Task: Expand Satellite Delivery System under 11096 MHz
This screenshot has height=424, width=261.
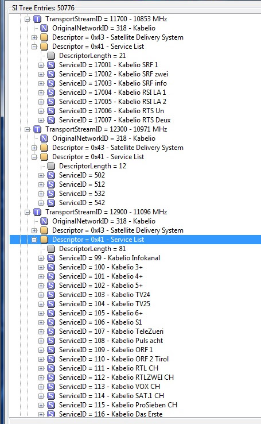Action: point(34,230)
